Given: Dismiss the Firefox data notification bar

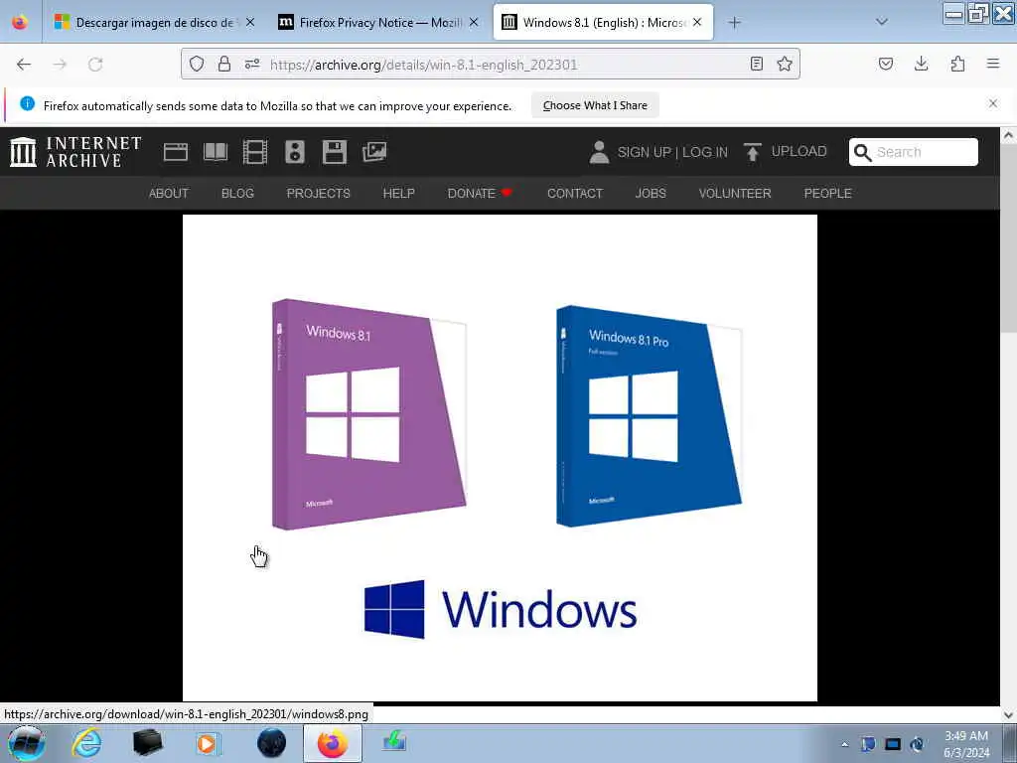Looking at the screenshot, I should point(993,103).
